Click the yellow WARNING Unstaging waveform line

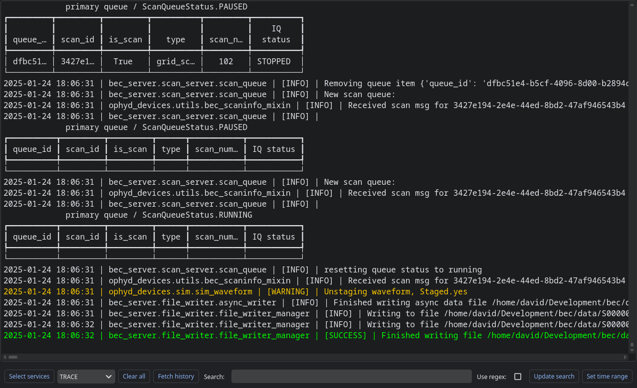point(235,292)
